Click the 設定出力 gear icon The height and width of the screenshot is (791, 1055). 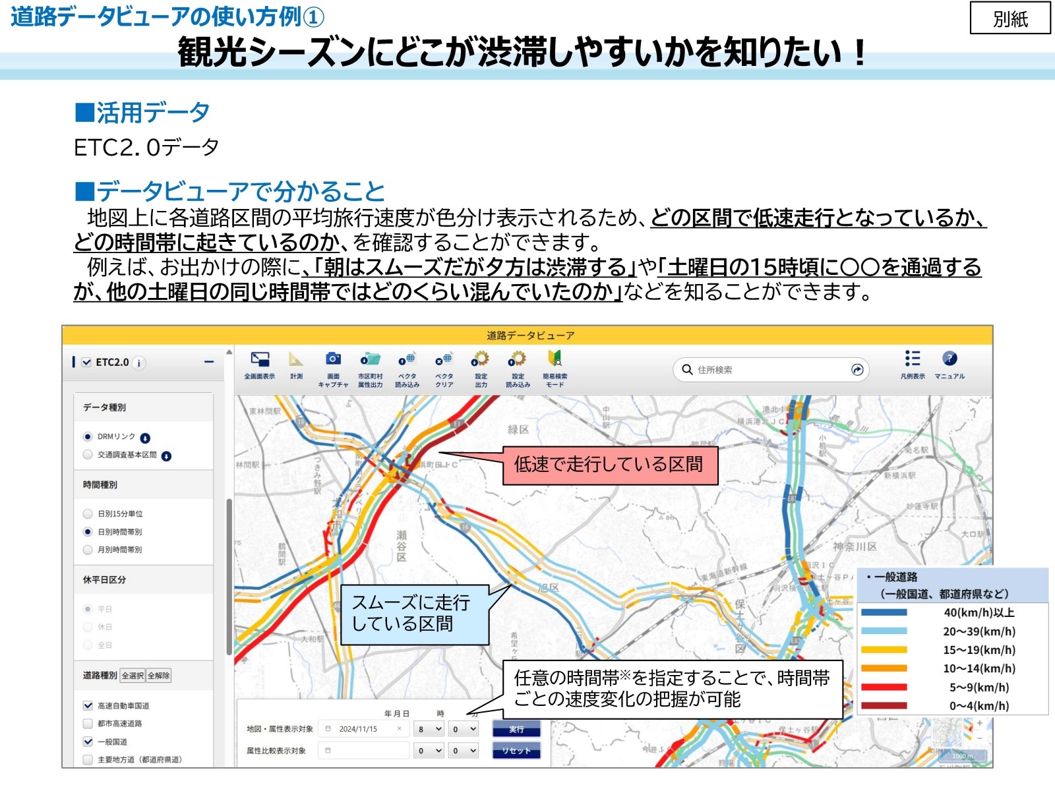point(481,359)
